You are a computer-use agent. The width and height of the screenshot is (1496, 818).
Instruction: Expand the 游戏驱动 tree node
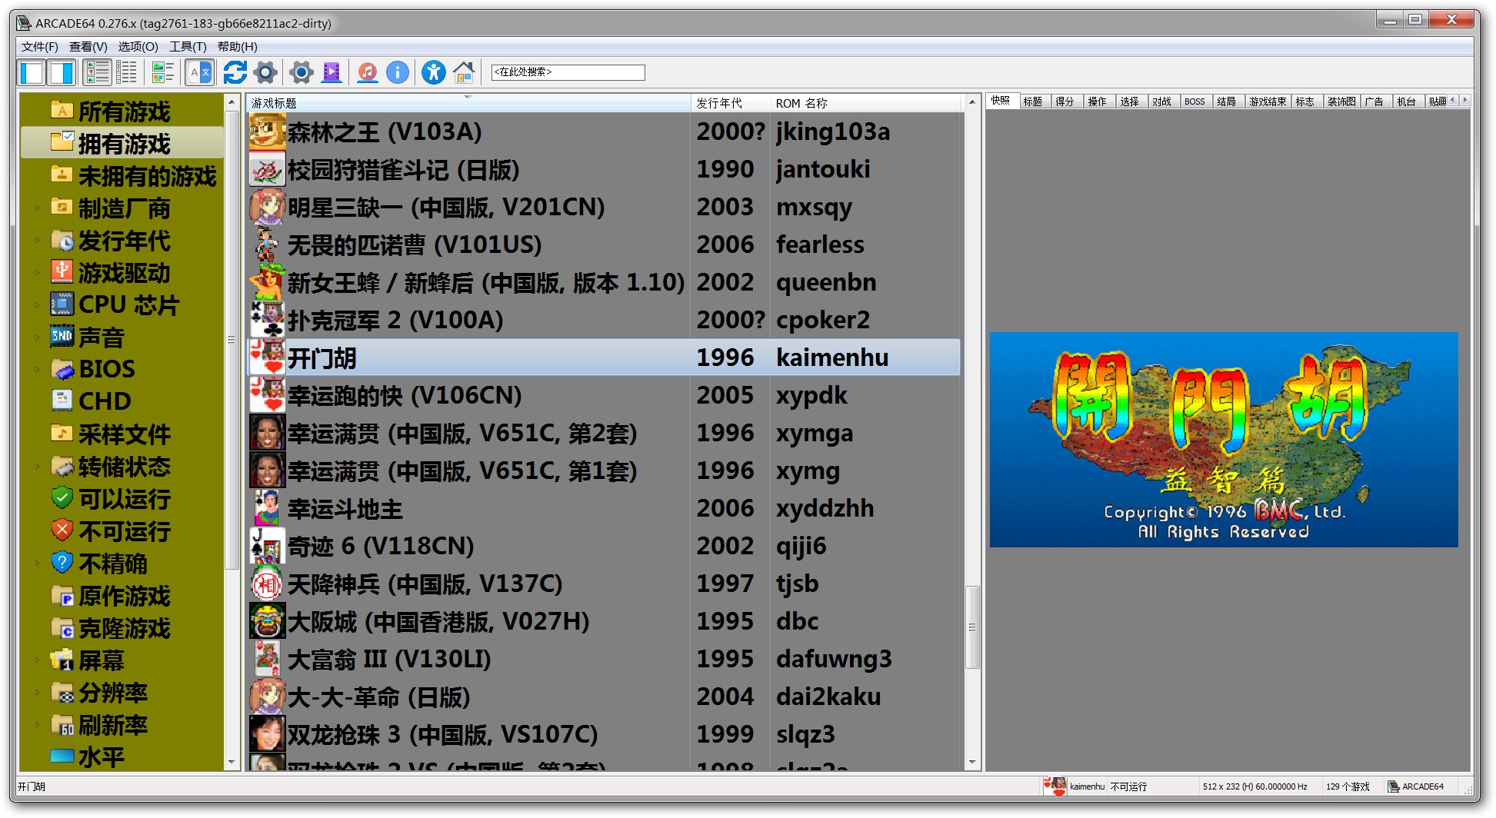(x=36, y=272)
